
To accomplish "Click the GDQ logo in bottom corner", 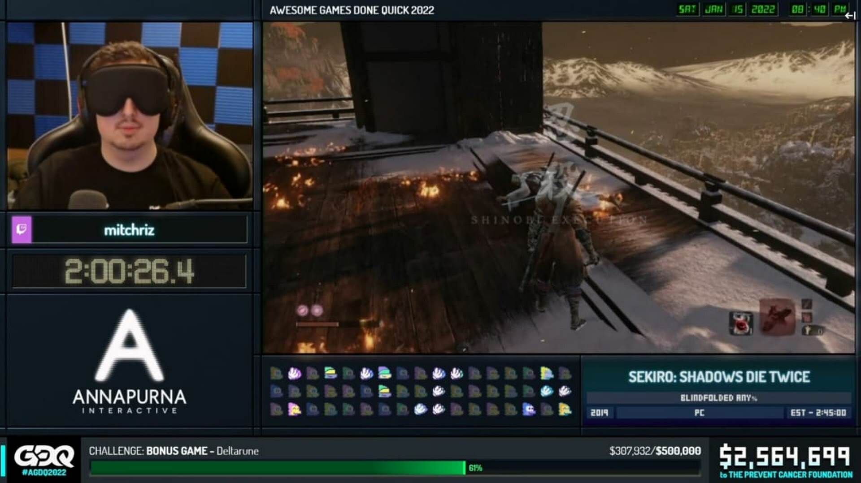I will 44,456.
